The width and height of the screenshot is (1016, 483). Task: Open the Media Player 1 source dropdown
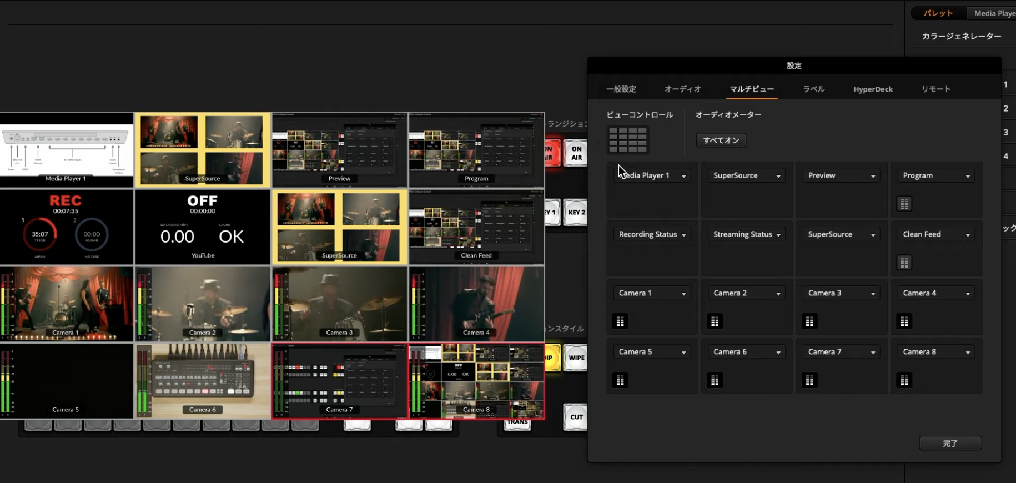point(652,175)
